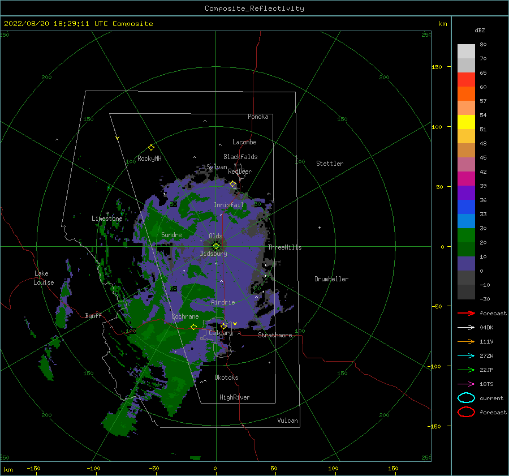Select the yellow diamond marker beside RockyMH
This screenshot has width=509, height=476.
151,148
